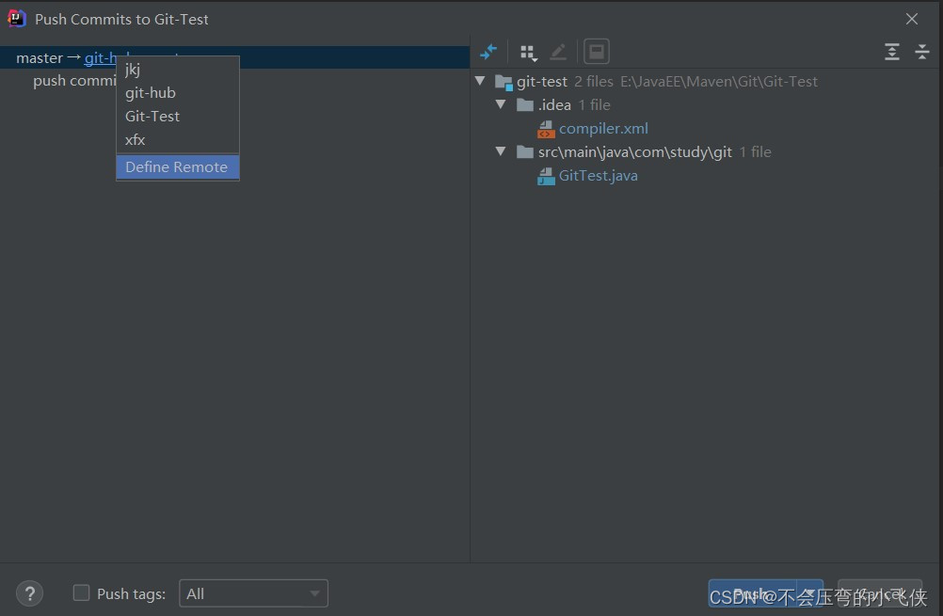Open the Push tags All dropdown

pyautogui.click(x=253, y=593)
